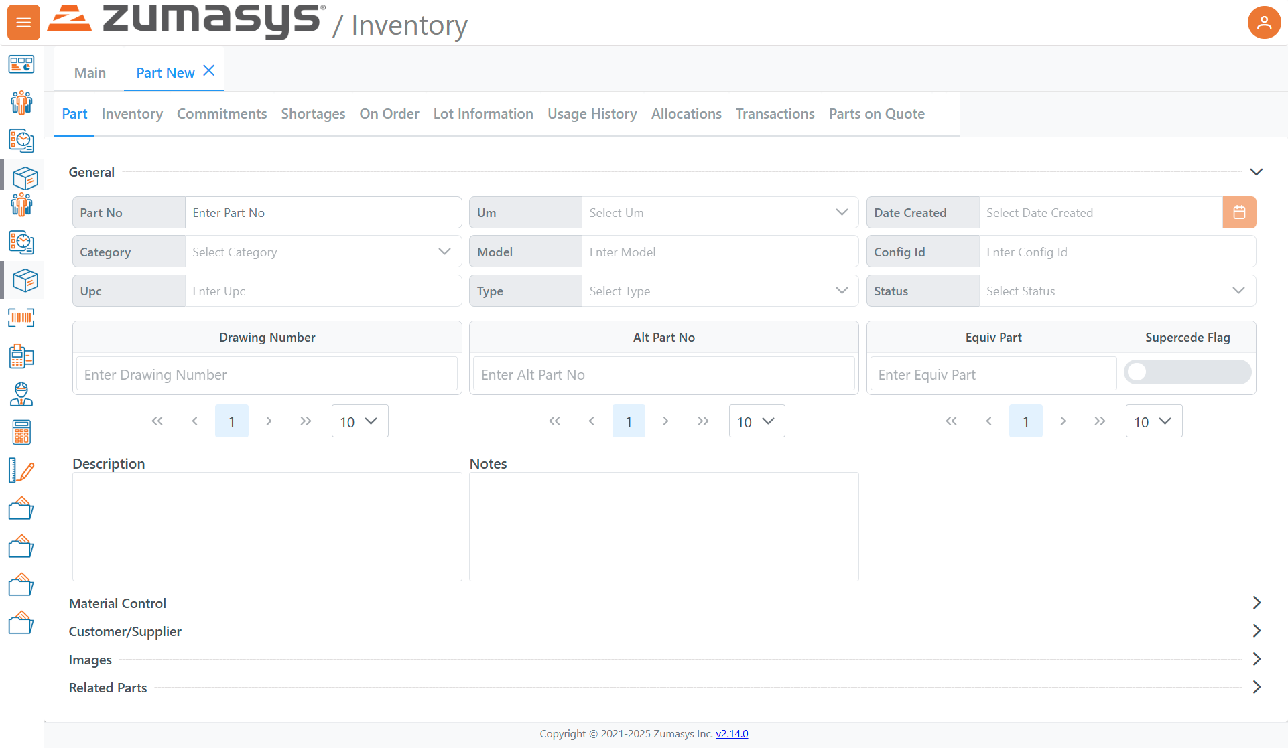Open the calculator sidebar icon
This screenshot has width=1288, height=748.
point(21,433)
